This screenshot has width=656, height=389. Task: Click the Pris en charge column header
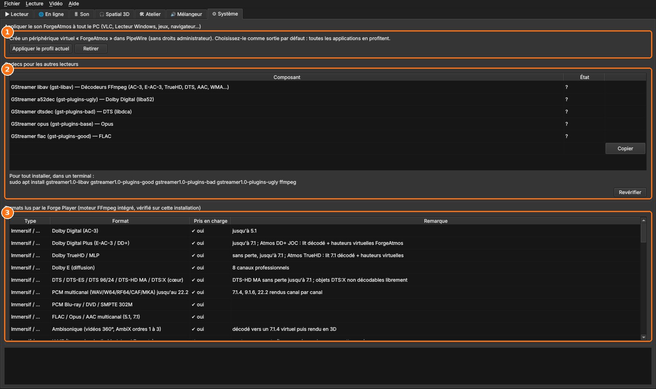(210, 221)
